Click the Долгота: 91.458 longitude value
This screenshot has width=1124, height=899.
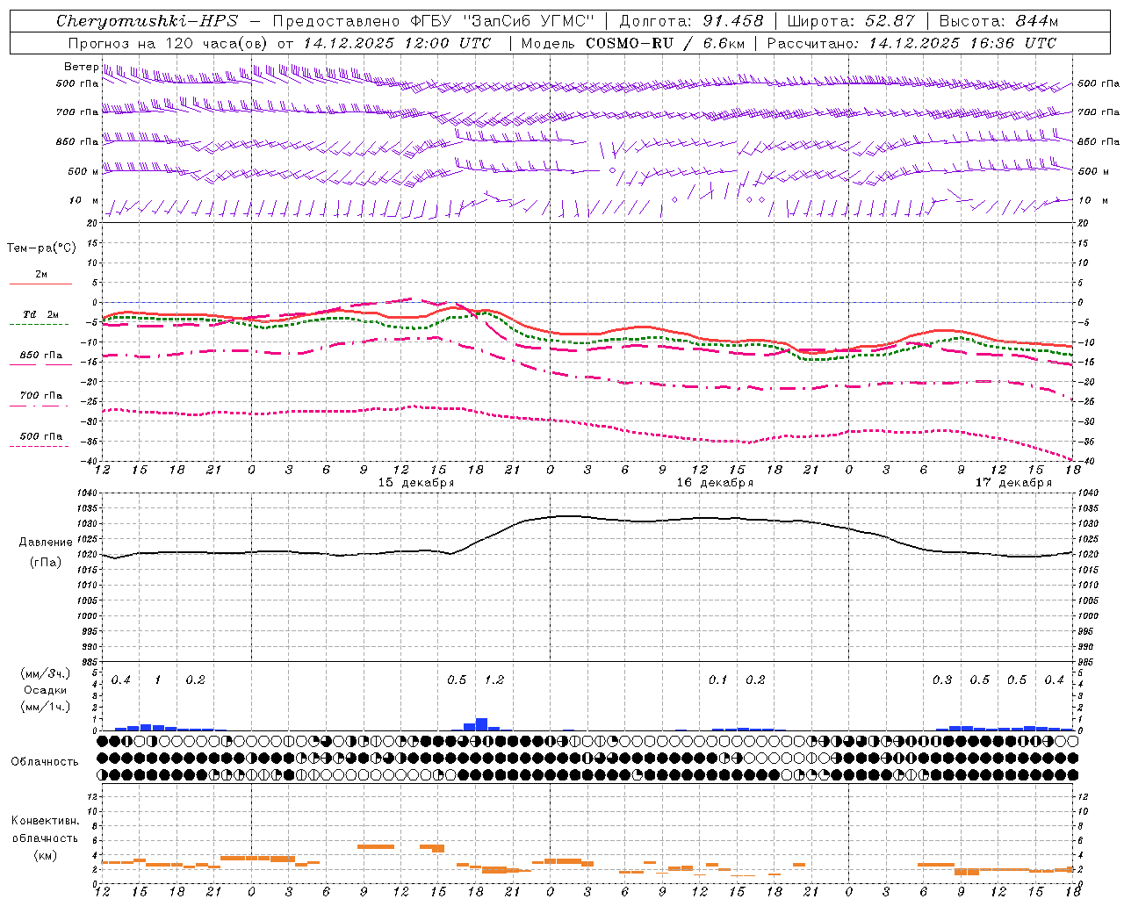tap(691, 21)
